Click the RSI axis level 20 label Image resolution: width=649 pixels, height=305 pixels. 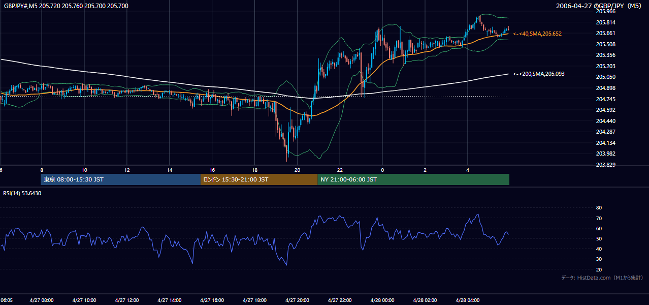(x=599, y=269)
